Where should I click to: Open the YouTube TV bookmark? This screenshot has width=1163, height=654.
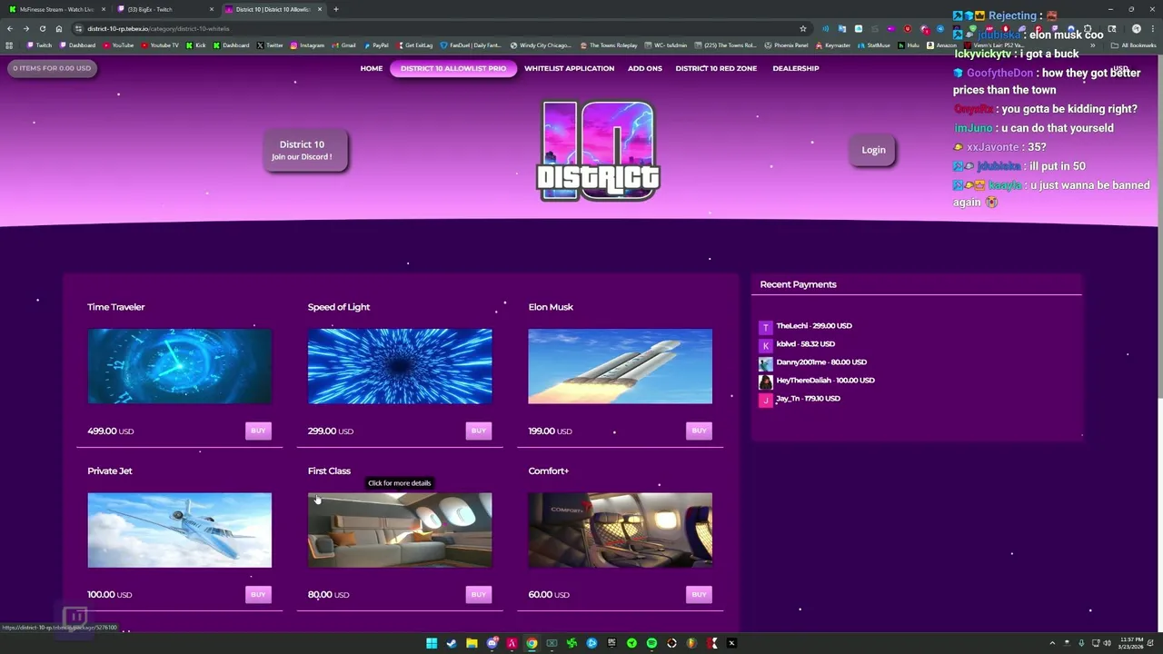[160, 45]
